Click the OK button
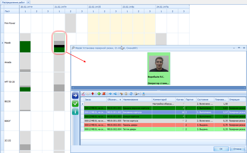 click(x=221, y=149)
